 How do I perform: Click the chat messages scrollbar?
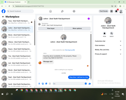[91, 56]
